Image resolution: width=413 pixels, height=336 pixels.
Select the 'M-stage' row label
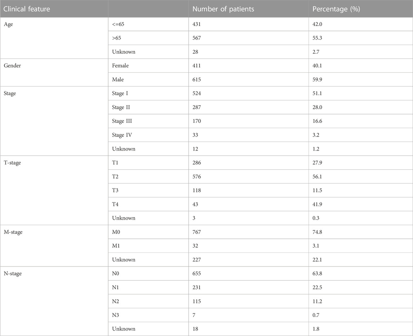tap(13, 232)
